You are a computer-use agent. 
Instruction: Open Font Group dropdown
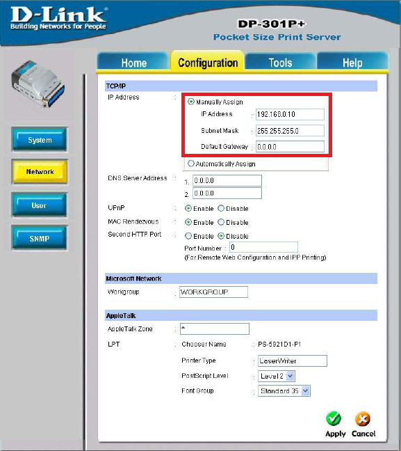(284, 391)
